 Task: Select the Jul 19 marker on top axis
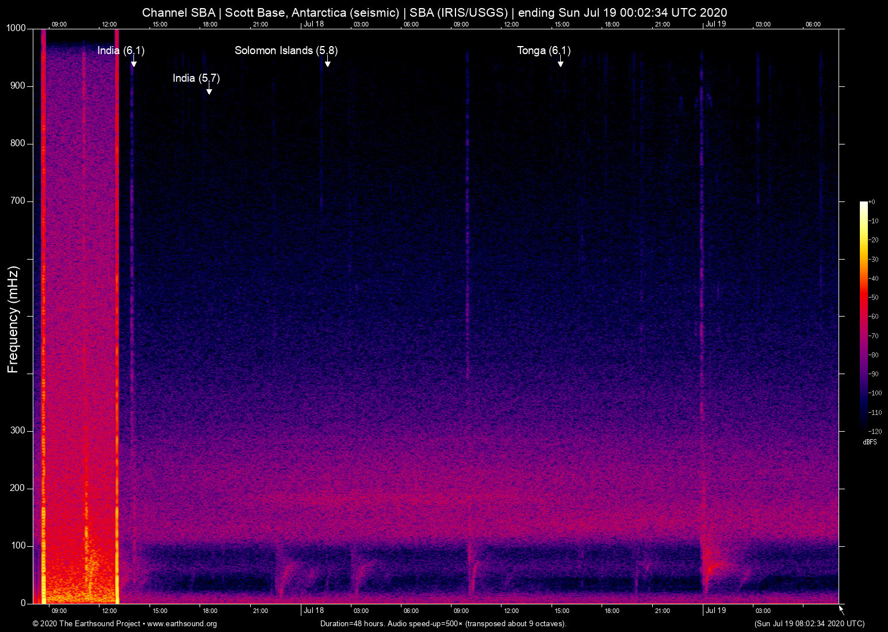[x=715, y=24]
